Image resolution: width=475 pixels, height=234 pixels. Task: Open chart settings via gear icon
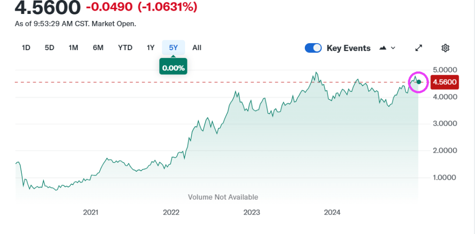coord(445,48)
